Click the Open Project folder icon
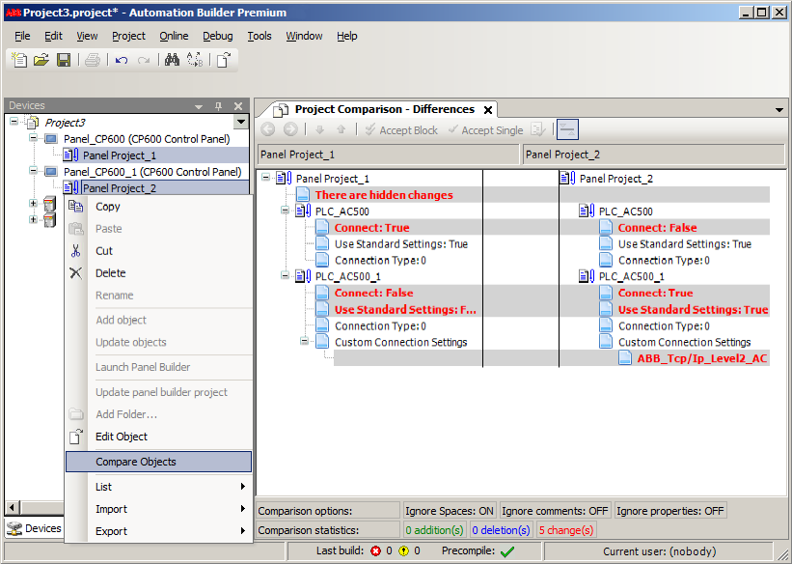Image resolution: width=792 pixels, height=564 pixels. pos(41,60)
